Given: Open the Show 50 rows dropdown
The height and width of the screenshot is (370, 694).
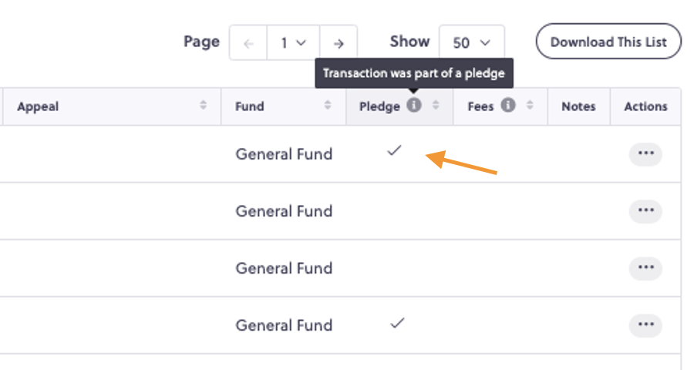Looking at the screenshot, I should (x=472, y=42).
